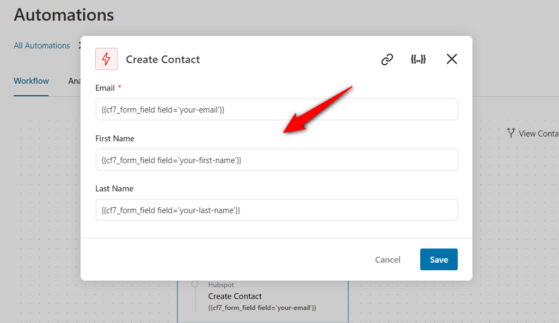The image size is (559, 323).
Task: Switch to the Workflow tab
Action: 31,81
